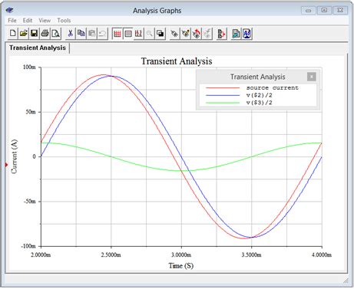
Task: Open the Tools menu
Action: click(x=64, y=21)
